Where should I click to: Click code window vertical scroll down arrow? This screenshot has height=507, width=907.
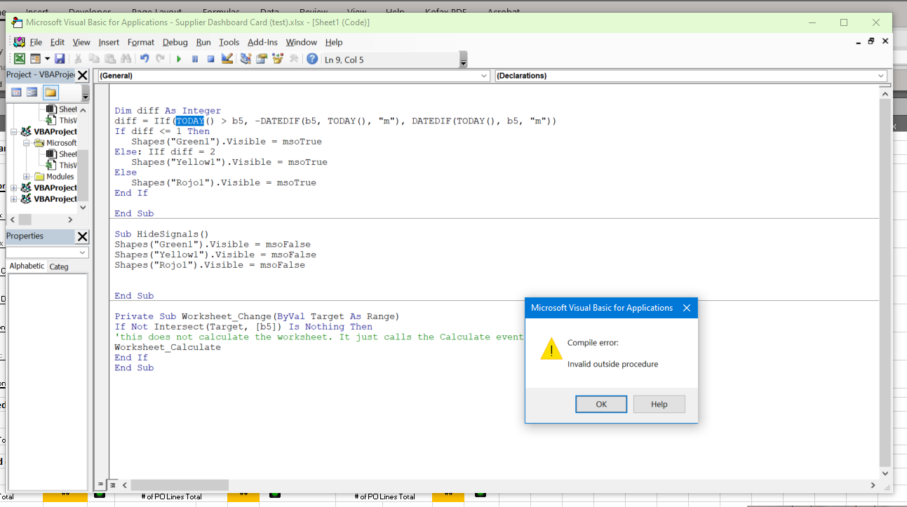[x=885, y=473]
